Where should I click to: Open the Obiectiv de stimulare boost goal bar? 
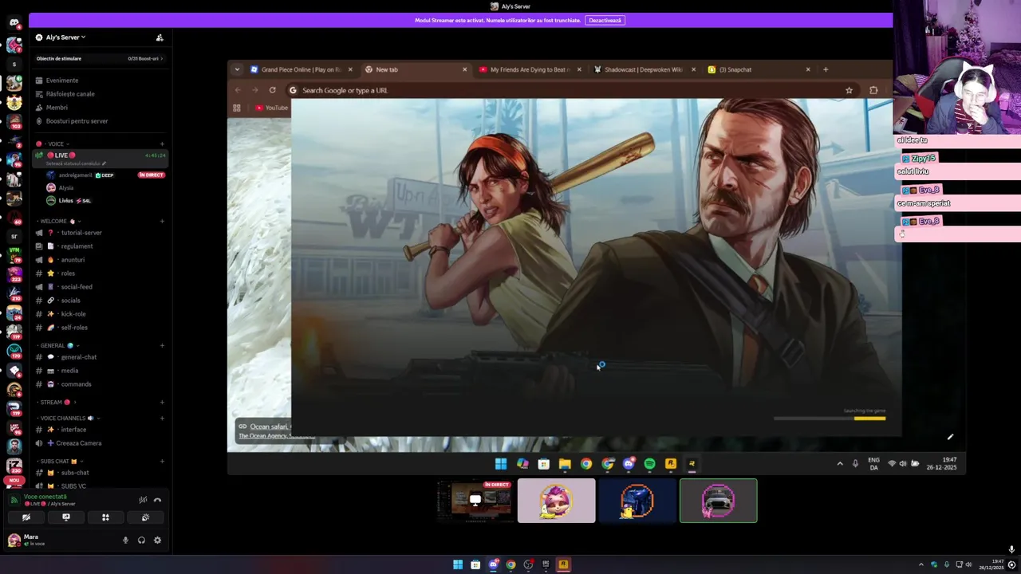coord(100,58)
